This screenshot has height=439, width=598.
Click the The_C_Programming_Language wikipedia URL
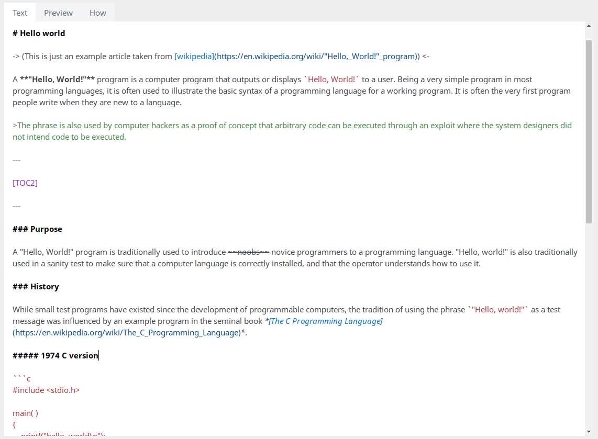128,333
